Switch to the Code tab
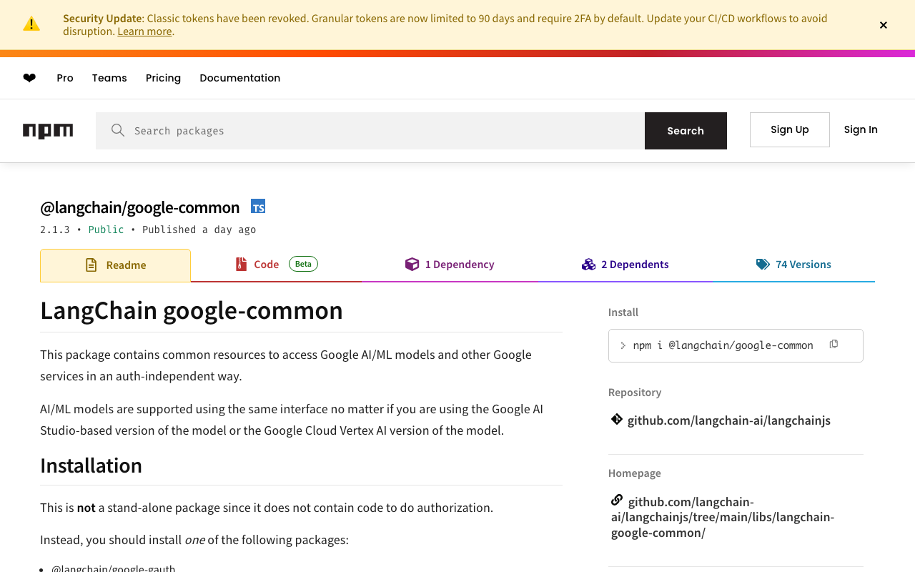This screenshot has height=572, width=915. pos(267,265)
